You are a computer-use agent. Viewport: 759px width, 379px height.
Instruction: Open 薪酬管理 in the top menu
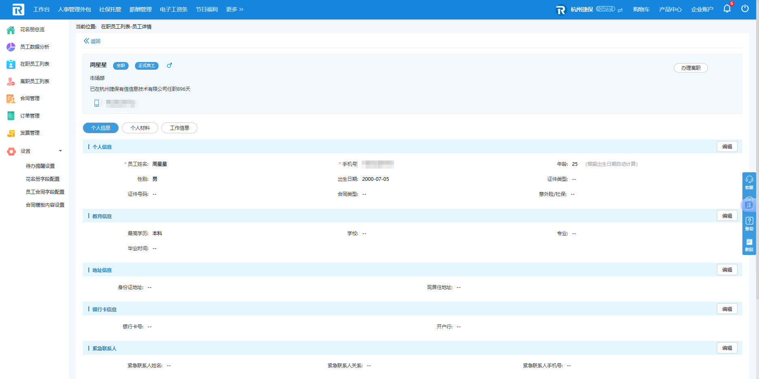140,9
